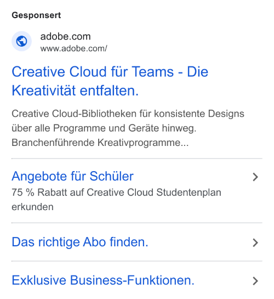Tap the Creative Cloud Studentenplan text
The width and height of the screenshot is (274, 299).
point(154,193)
